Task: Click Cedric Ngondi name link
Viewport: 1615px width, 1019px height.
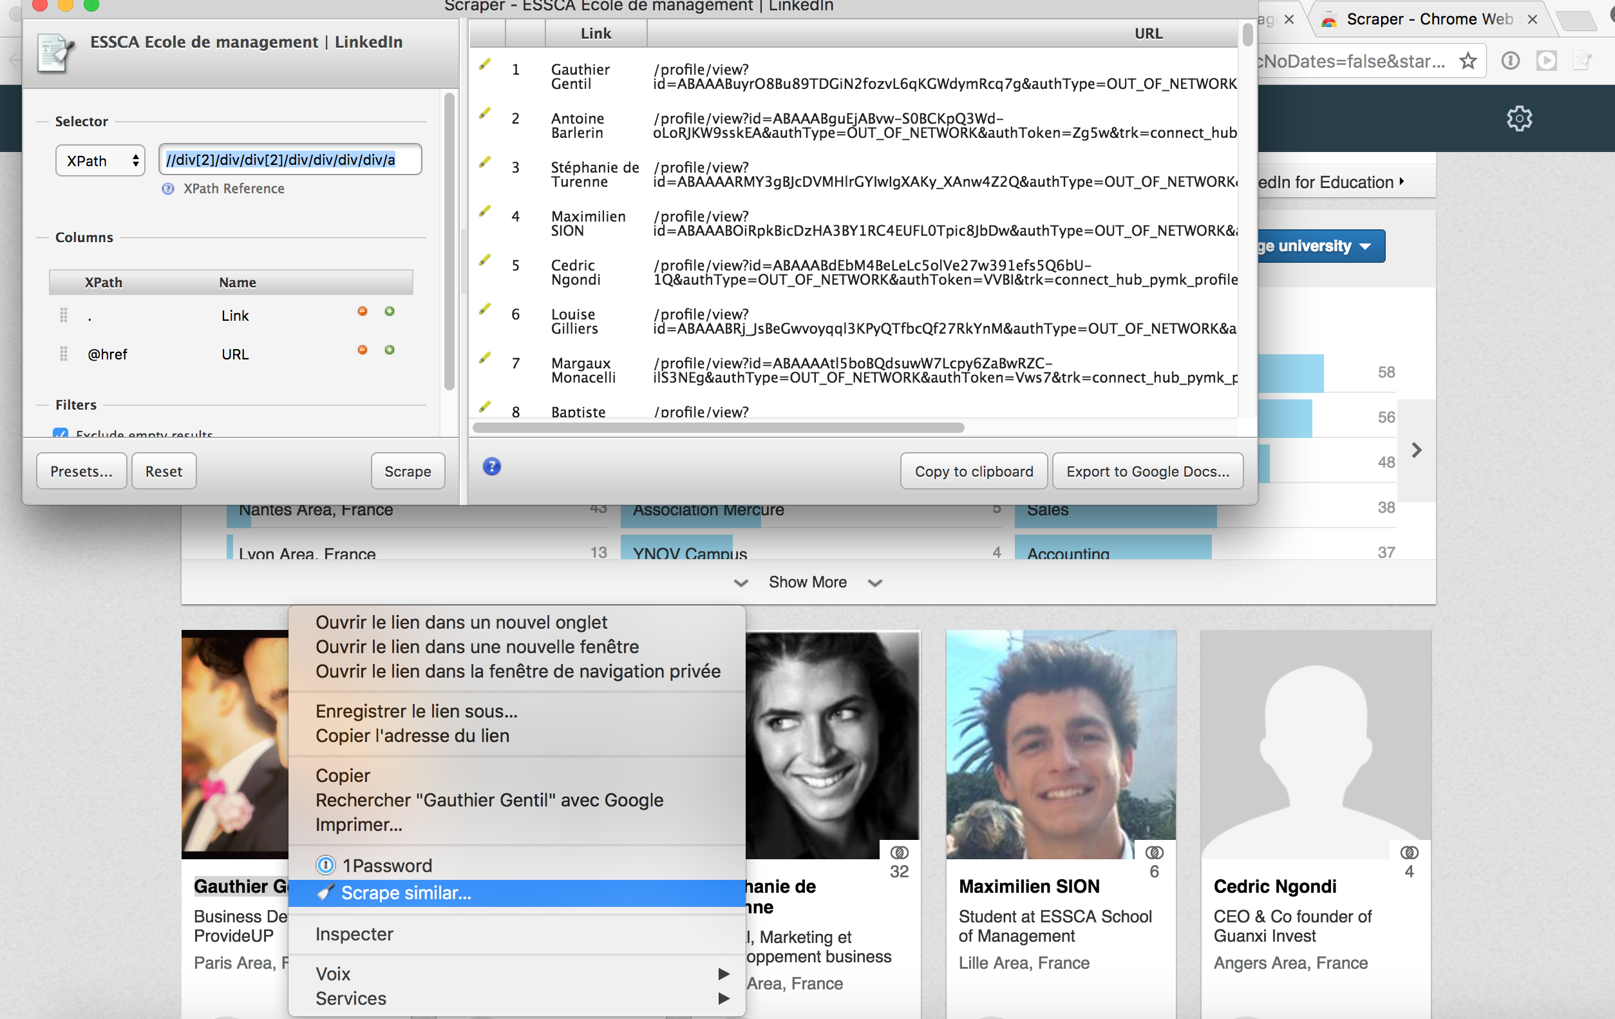Action: coord(1275,887)
